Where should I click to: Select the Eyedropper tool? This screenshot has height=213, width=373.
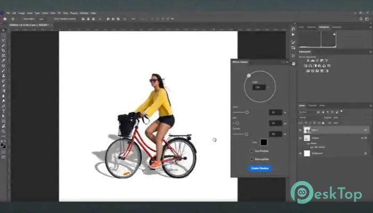[3, 61]
